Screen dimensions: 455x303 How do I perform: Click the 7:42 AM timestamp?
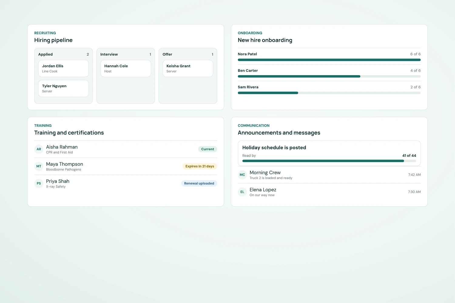click(414, 175)
